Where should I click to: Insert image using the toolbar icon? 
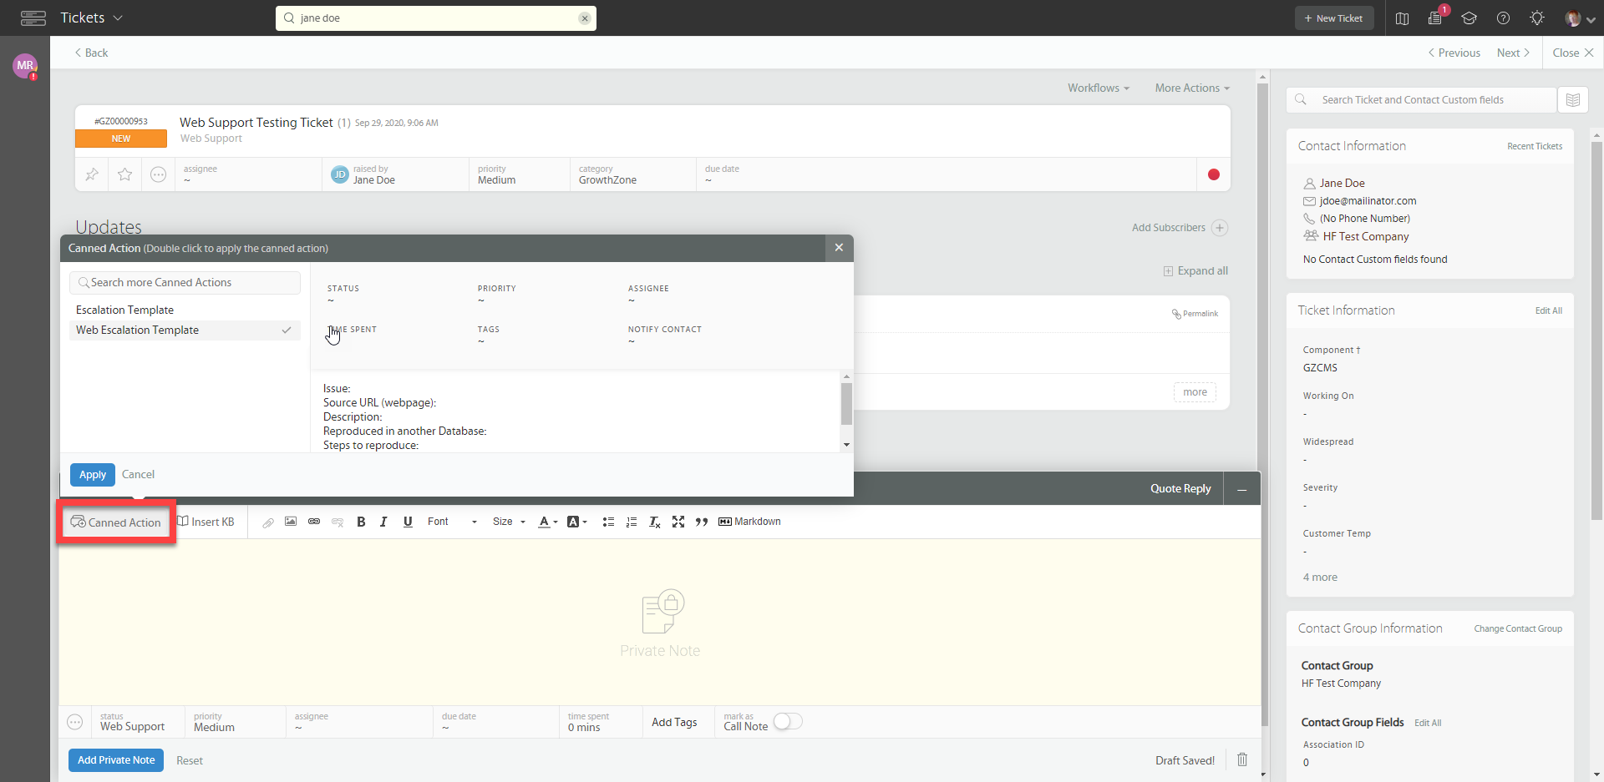tap(291, 522)
